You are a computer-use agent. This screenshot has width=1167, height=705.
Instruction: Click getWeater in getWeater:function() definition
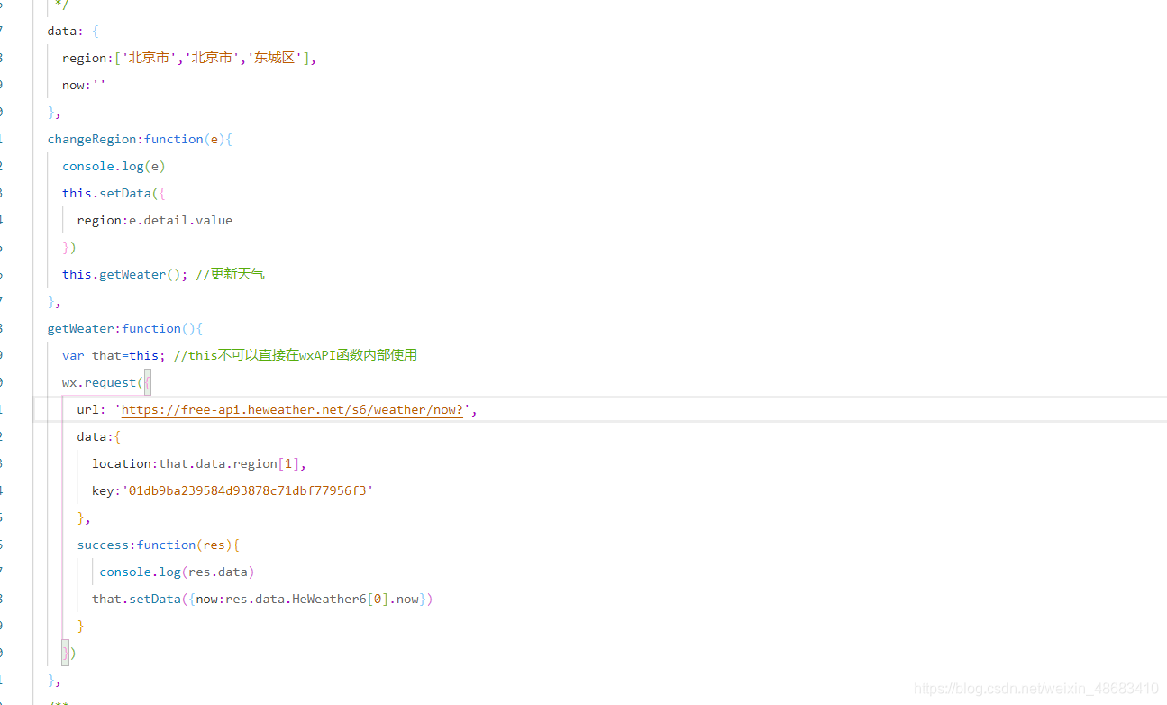pyautogui.click(x=81, y=328)
